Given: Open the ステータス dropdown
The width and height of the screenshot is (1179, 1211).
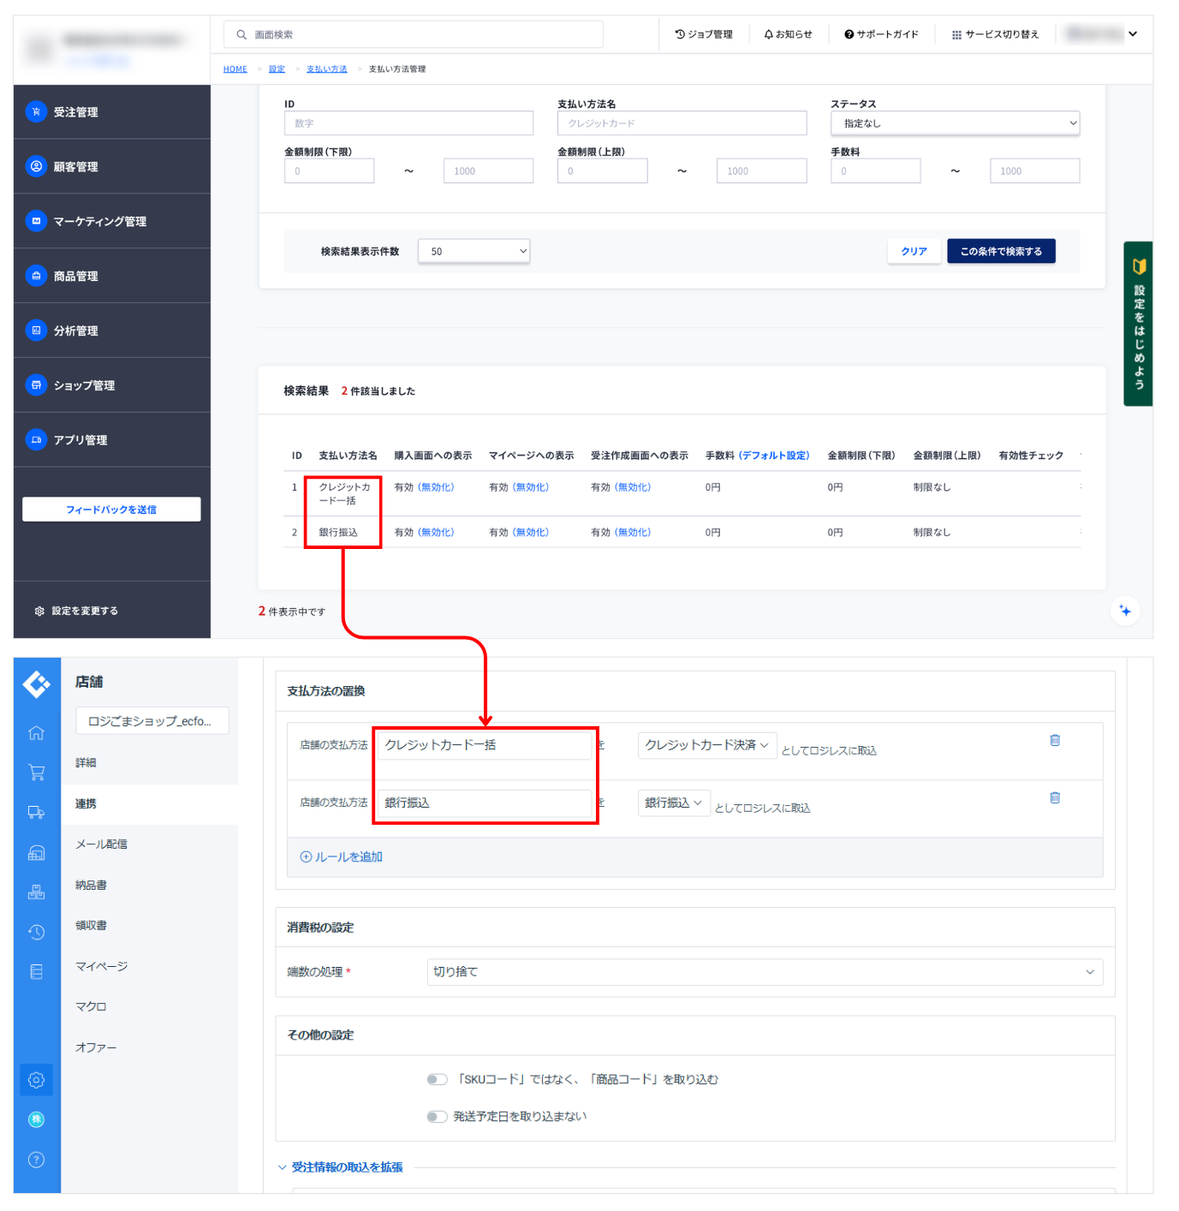Looking at the screenshot, I should [x=954, y=123].
